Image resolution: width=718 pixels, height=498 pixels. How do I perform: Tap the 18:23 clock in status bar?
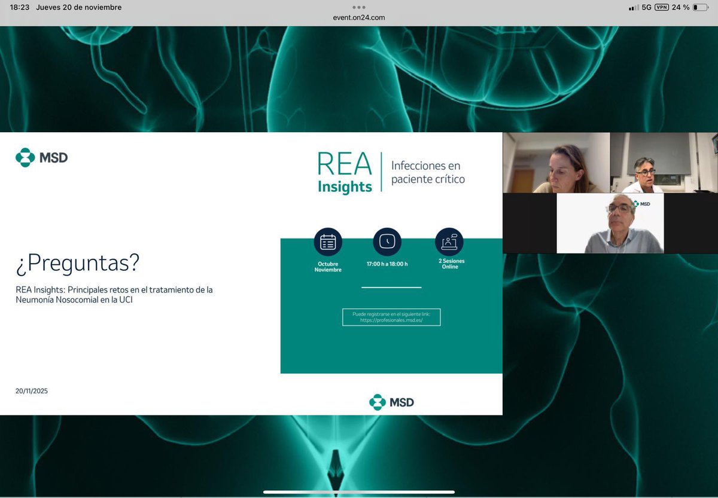[x=20, y=7]
